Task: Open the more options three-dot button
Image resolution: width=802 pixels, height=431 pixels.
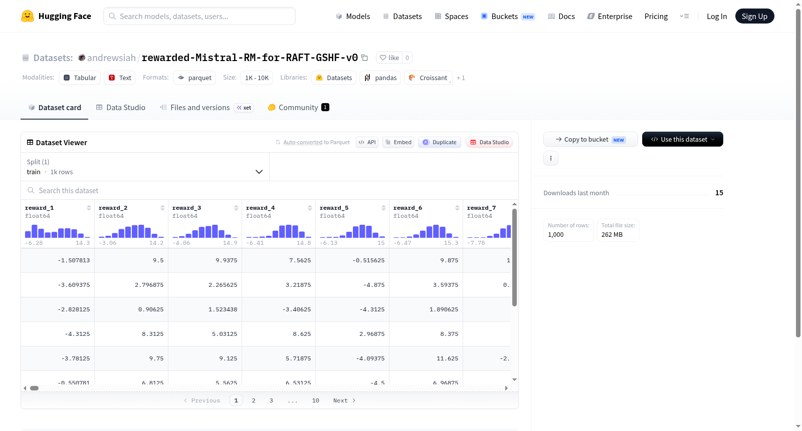Action: click(551, 158)
